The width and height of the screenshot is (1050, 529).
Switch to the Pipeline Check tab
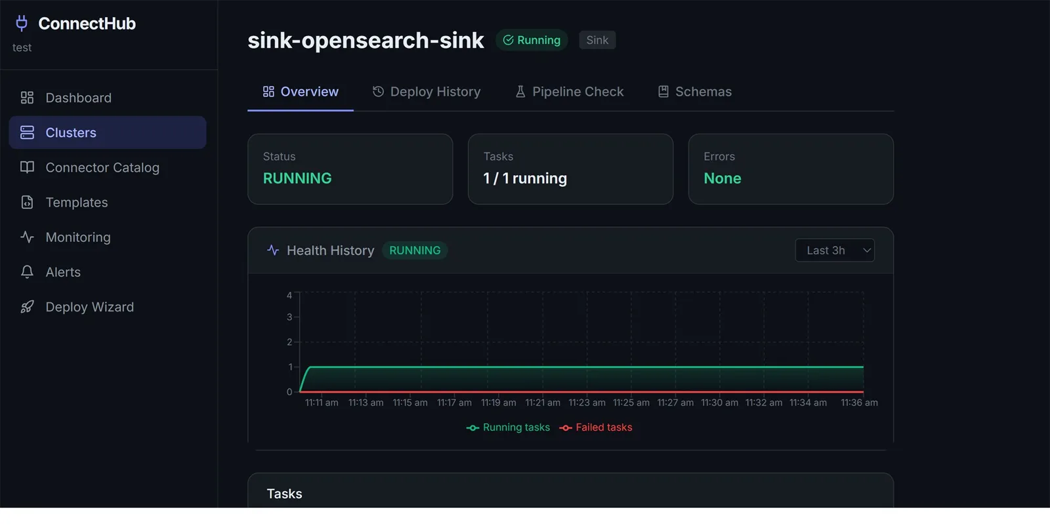569,92
